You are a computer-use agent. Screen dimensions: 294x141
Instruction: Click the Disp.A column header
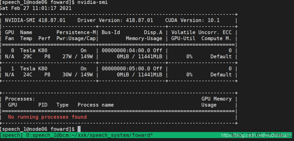pyautogui.click(x=153, y=32)
